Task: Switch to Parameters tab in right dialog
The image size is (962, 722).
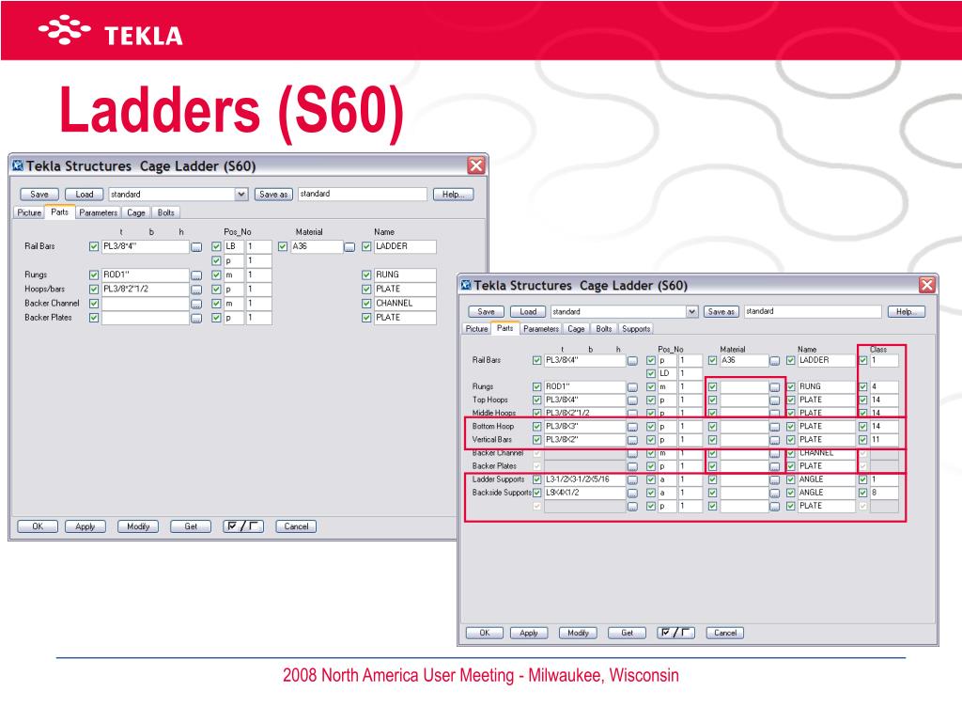Action: [x=540, y=329]
